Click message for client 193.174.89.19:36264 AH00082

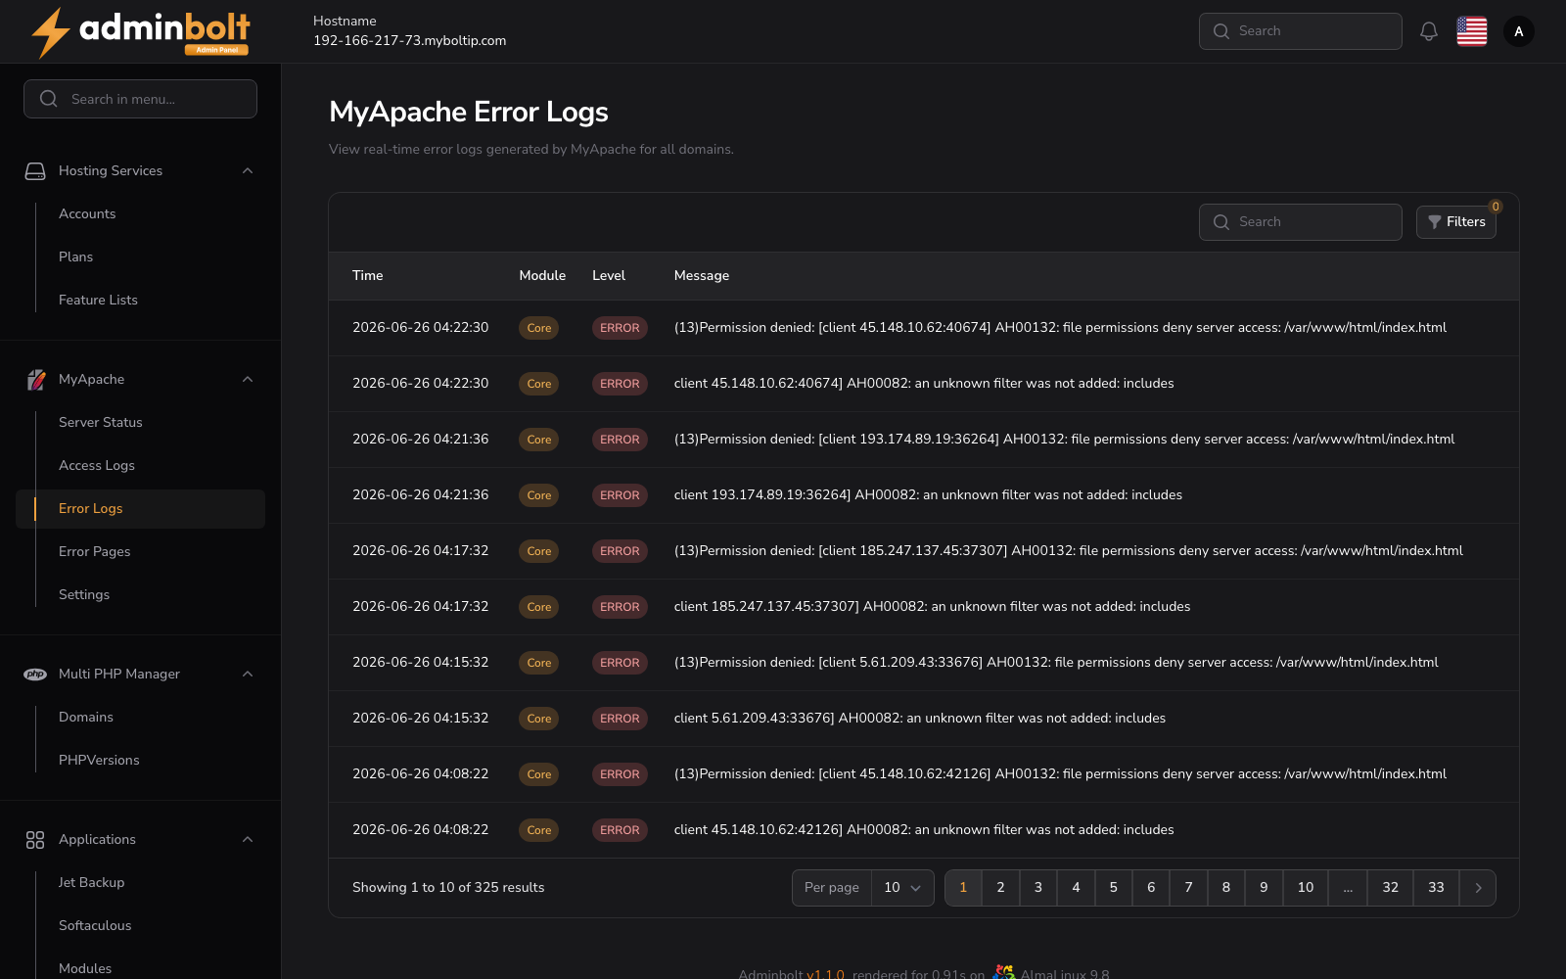pos(928,495)
